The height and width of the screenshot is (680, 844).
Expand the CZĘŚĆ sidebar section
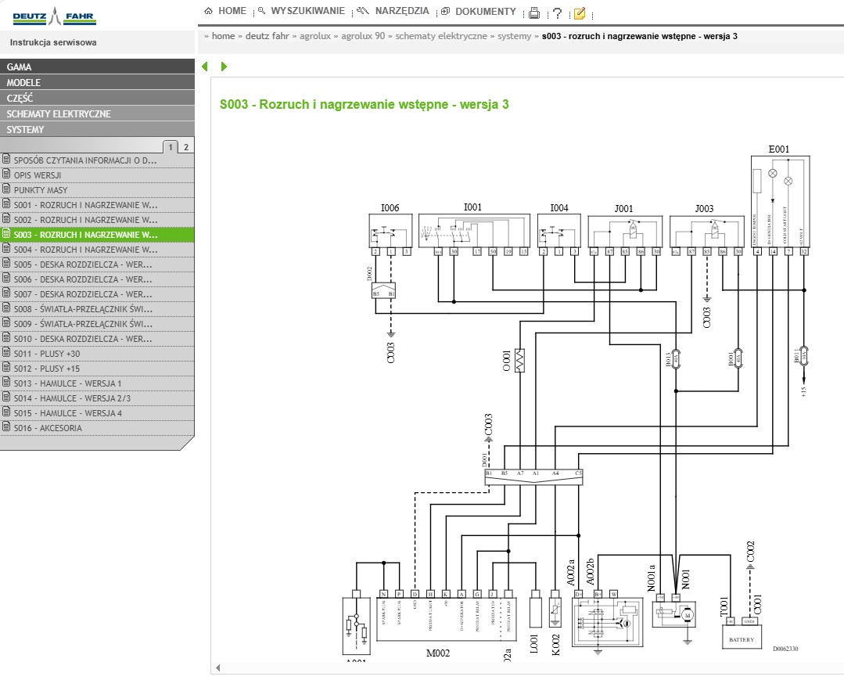pyautogui.click(x=97, y=98)
